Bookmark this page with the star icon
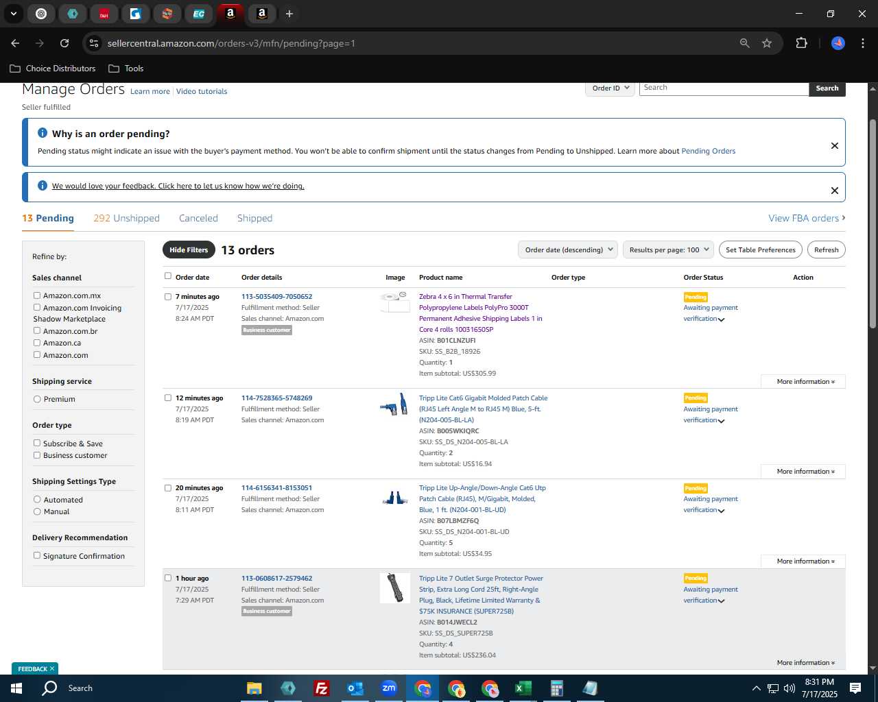Image resolution: width=878 pixels, height=702 pixels. tap(767, 43)
